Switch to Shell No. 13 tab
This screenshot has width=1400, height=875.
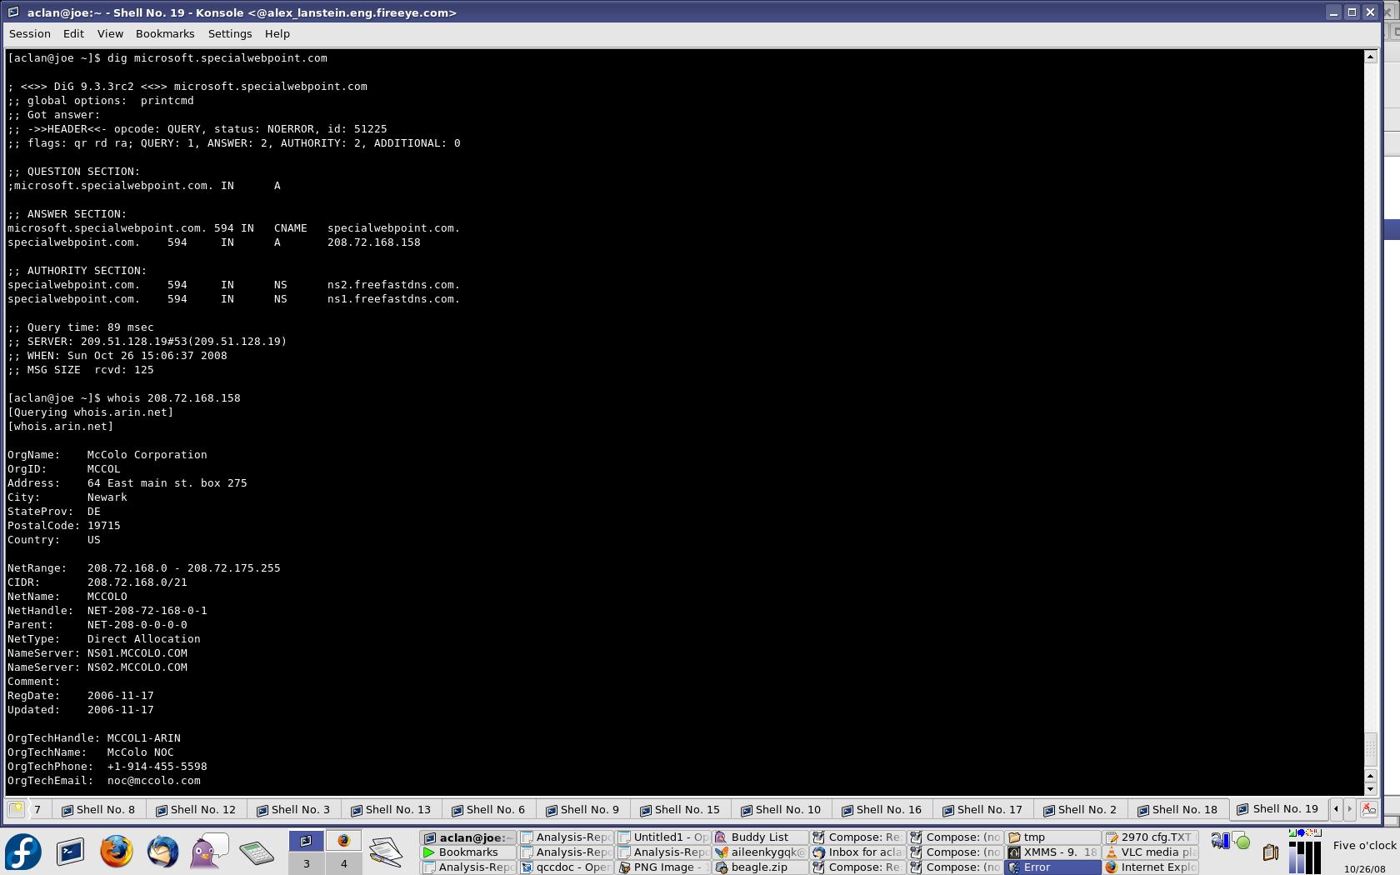click(x=392, y=809)
